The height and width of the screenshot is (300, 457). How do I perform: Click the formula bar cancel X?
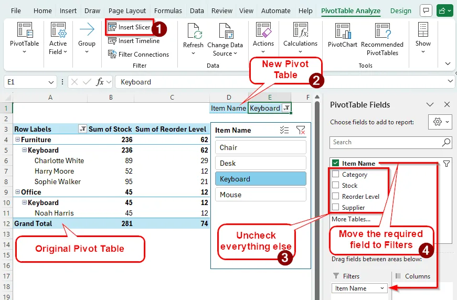point(75,82)
